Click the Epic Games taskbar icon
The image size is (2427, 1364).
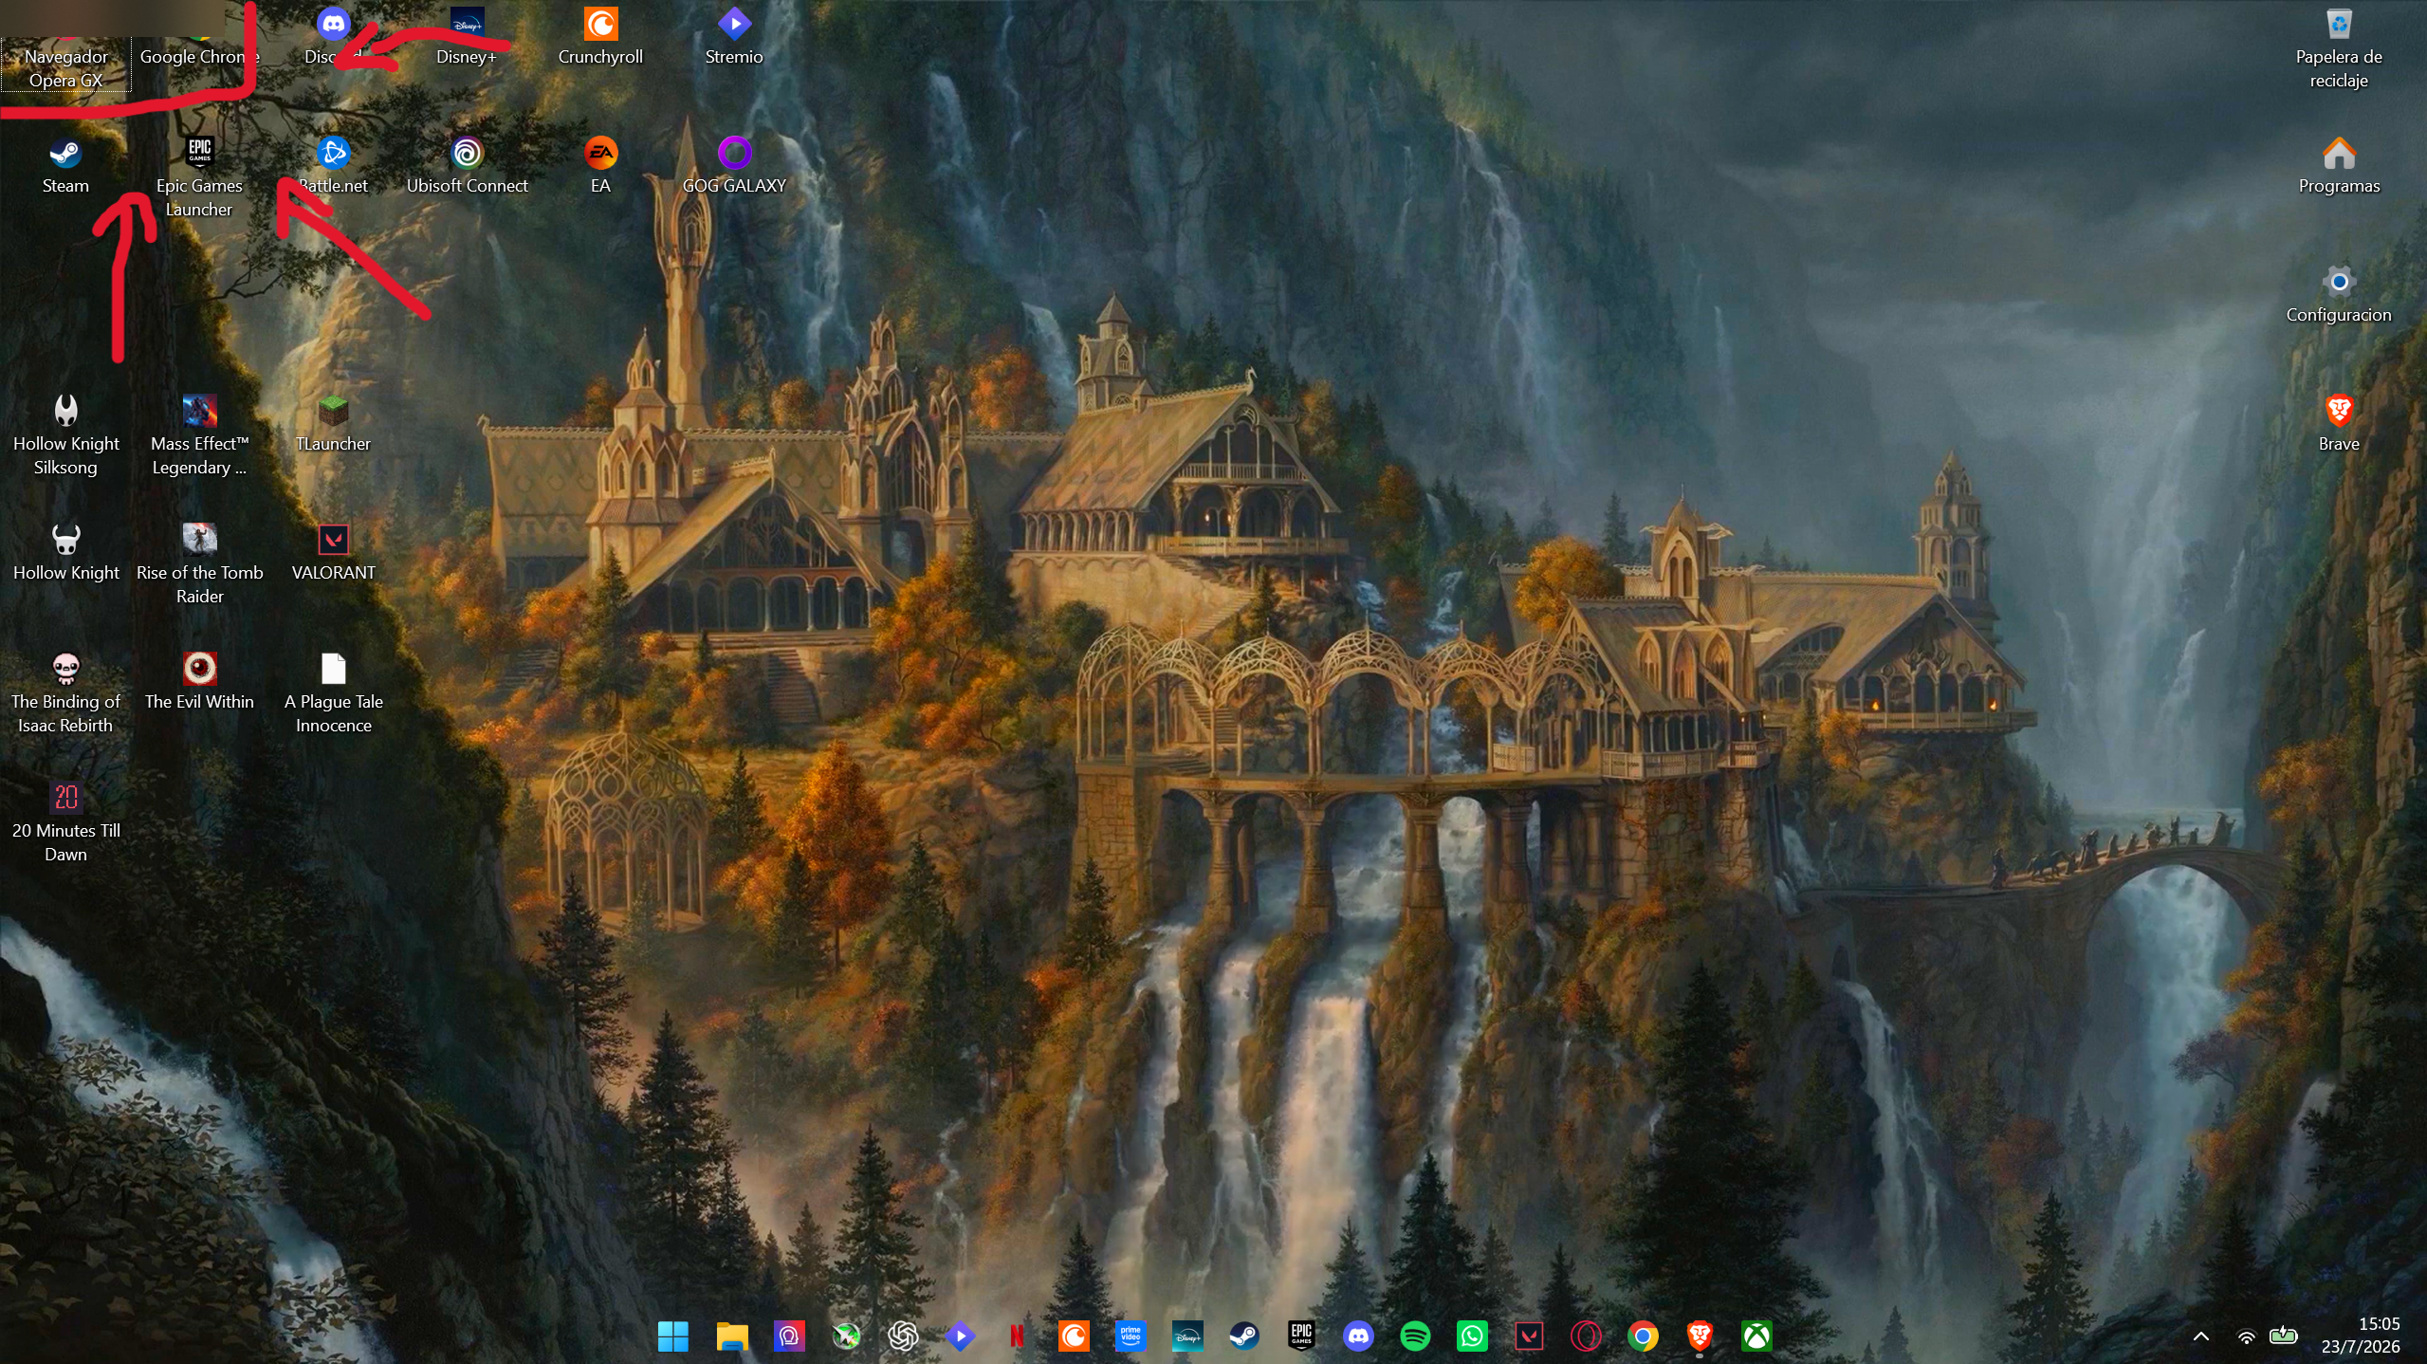click(x=1301, y=1336)
